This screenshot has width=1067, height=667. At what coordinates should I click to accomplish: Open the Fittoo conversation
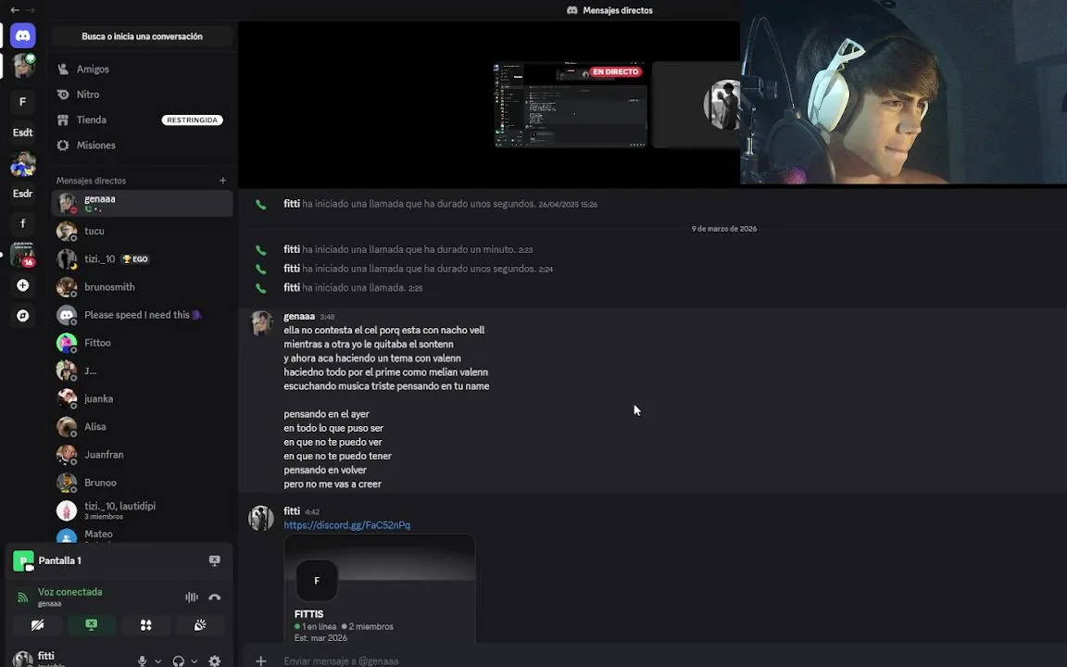coord(143,343)
